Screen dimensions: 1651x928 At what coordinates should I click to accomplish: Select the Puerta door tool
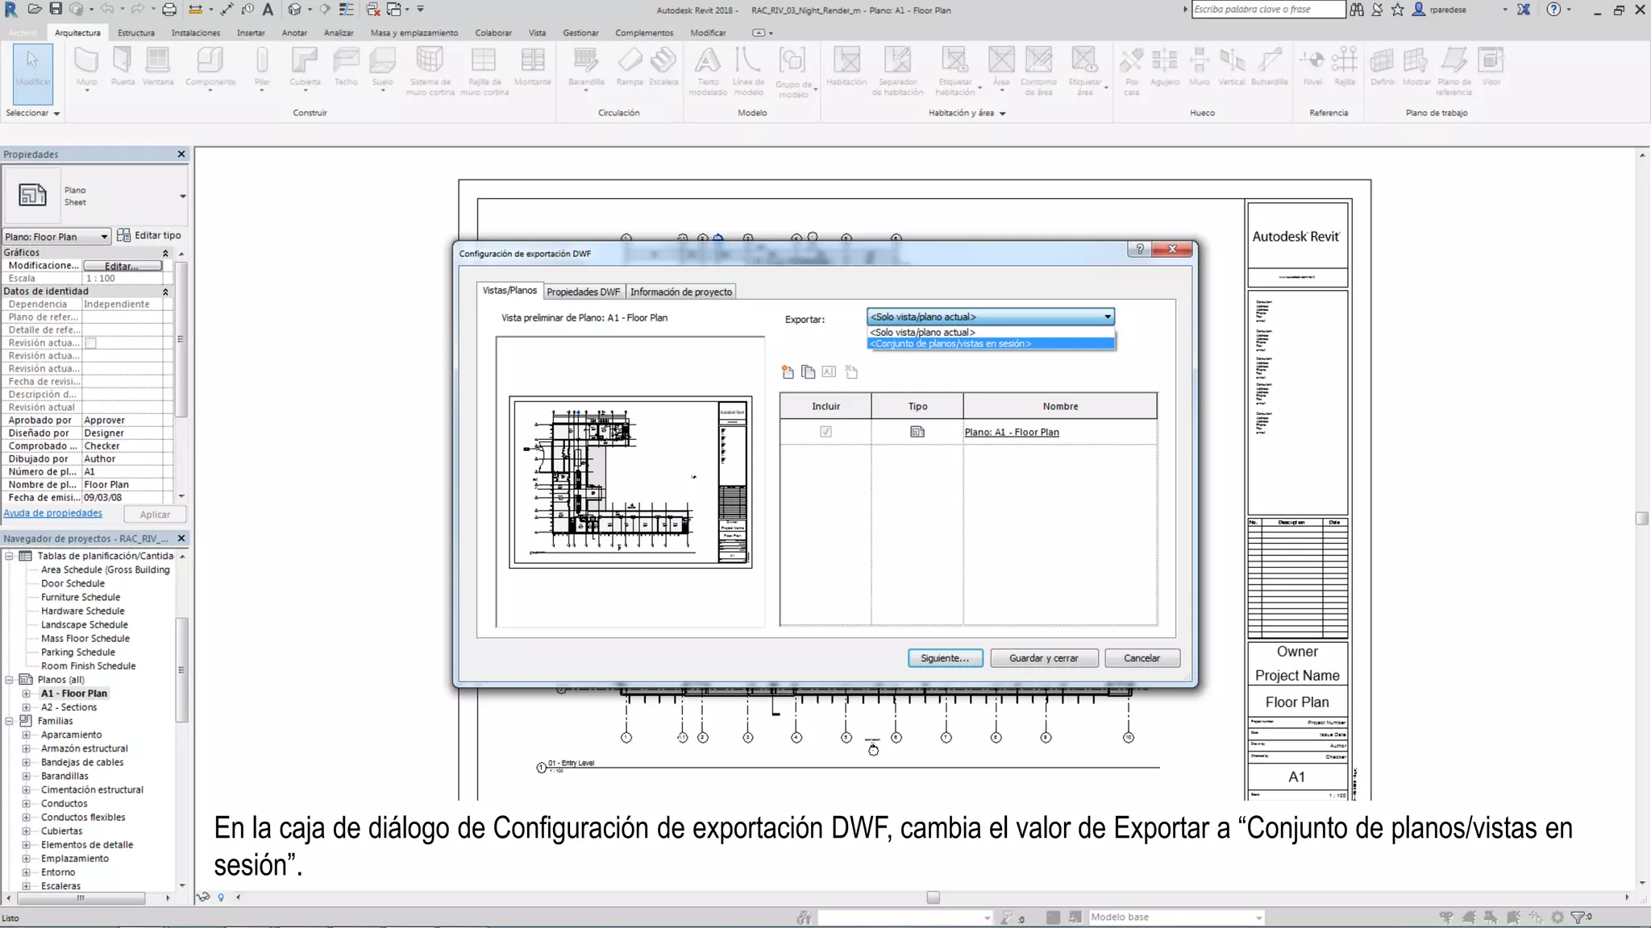tap(123, 68)
